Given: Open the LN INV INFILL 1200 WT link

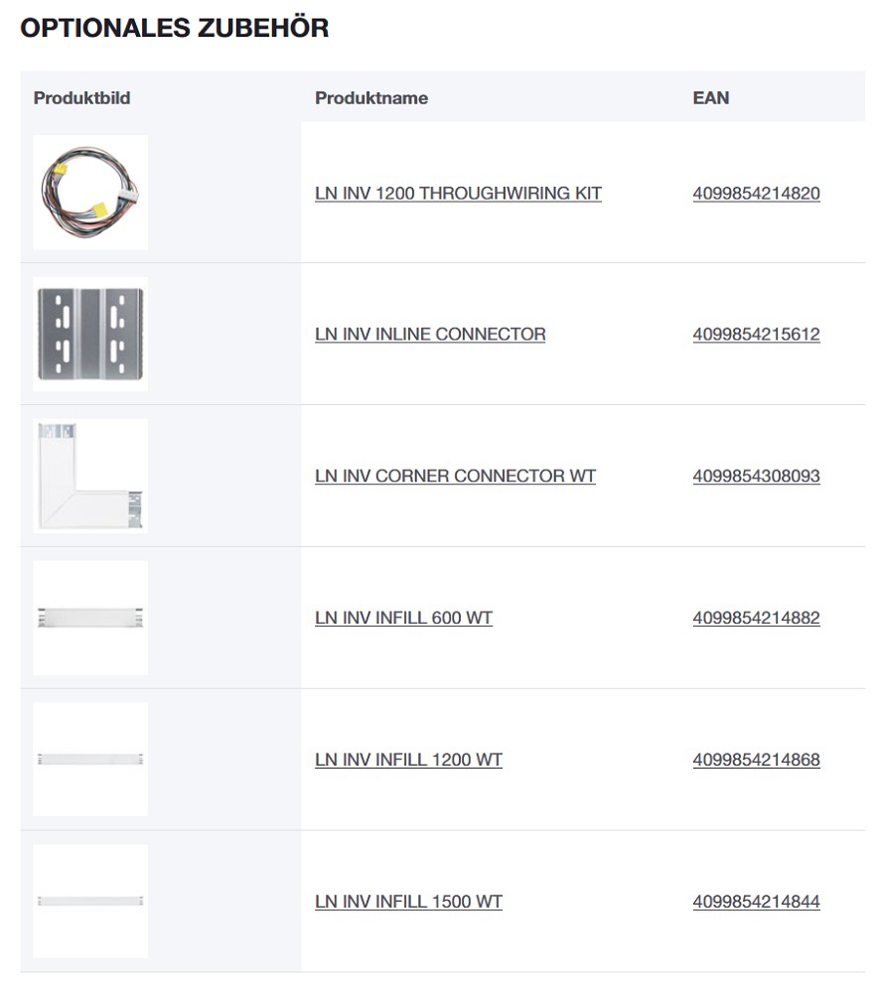Looking at the screenshot, I should click(x=408, y=760).
